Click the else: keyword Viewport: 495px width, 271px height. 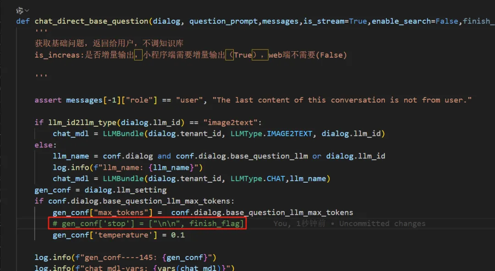46,145
